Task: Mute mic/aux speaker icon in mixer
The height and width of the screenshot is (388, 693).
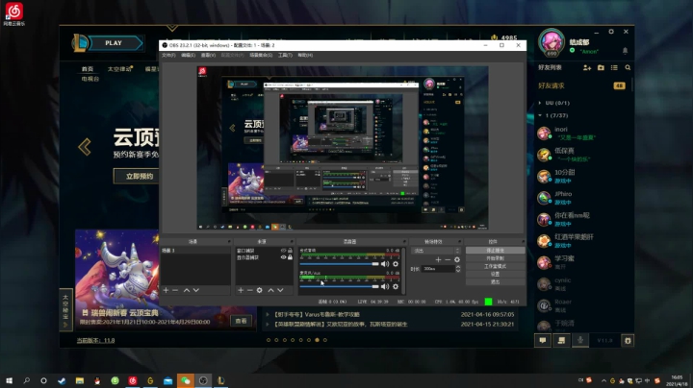Action: (385, 286)
